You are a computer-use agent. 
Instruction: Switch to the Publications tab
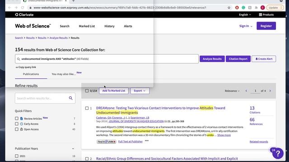tap(31, 74)
